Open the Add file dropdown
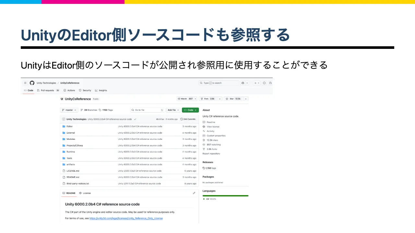 coord(173,110)
